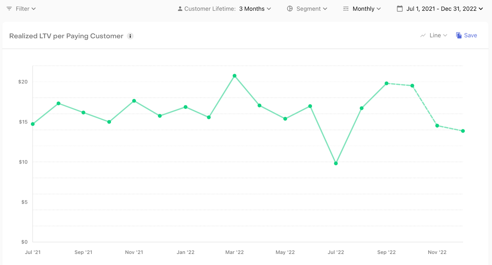
Task: Click the $10 y-axis label
Action: click(x=23, y=162)
